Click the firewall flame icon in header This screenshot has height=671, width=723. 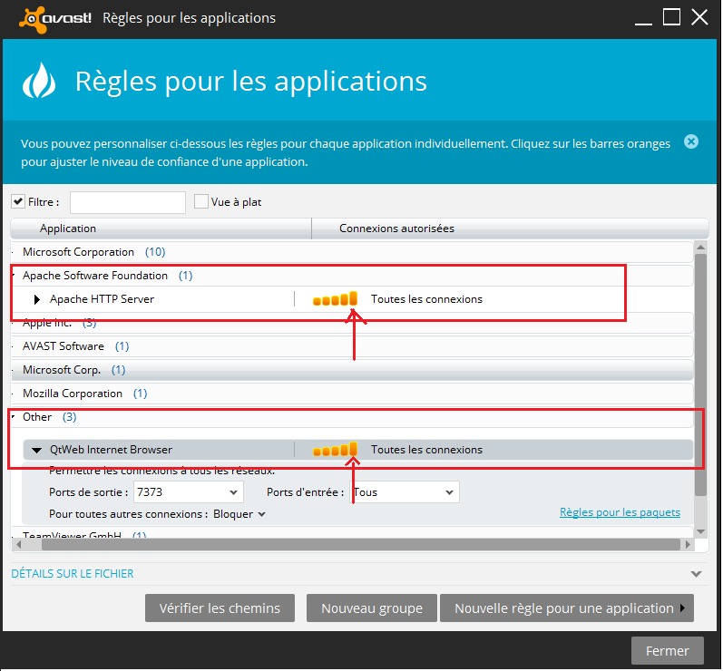click(39, 81)
